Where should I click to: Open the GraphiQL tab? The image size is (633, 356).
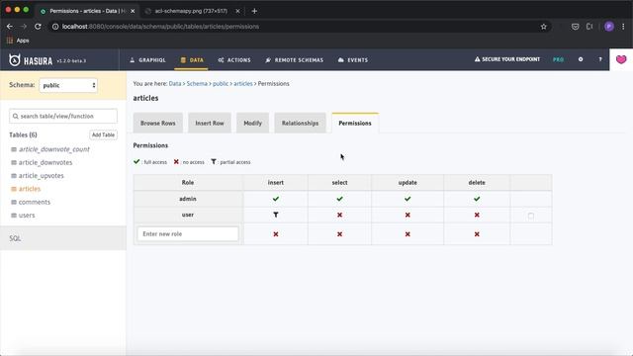coord(147,60)
